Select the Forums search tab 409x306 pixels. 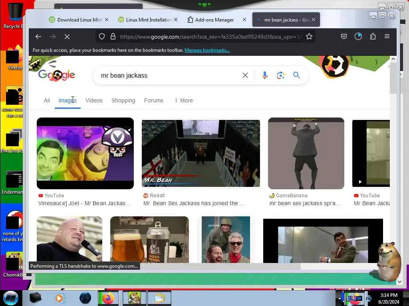(154, 100)
